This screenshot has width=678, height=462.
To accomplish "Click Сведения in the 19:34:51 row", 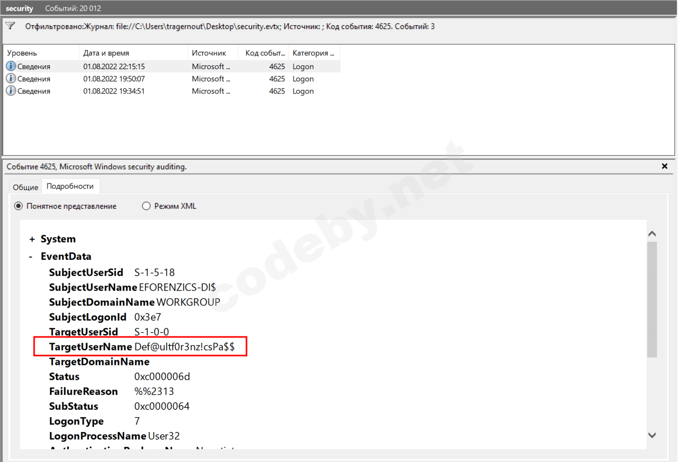I will pyautogui.click(x=34, y=91).
